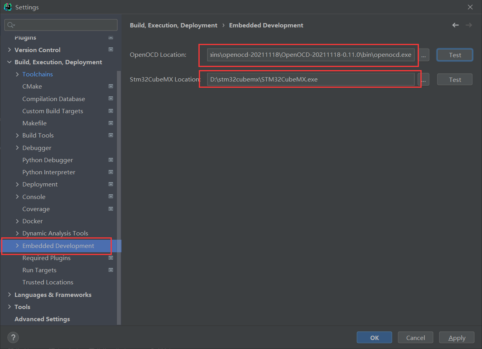
Task: Navigate back with the left arrow icon
Action: point(455,25)
